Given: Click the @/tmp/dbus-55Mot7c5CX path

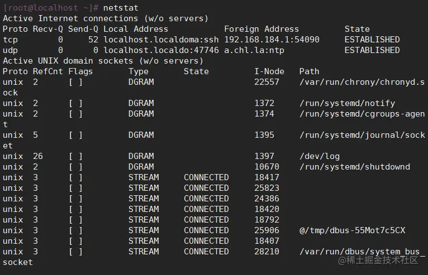Looking at the screenshot, I should [x=352, y=230].
